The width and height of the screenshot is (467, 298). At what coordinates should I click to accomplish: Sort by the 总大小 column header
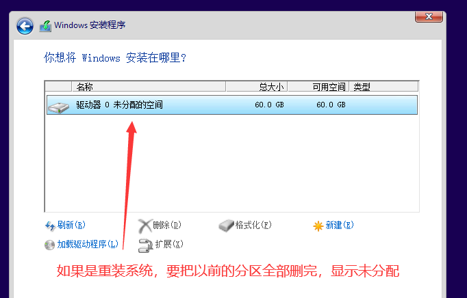coord(256,87)
